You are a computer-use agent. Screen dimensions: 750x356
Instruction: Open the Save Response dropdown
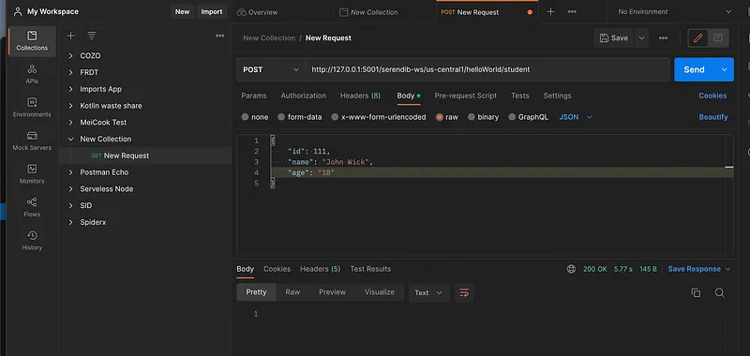coord(699,269)
